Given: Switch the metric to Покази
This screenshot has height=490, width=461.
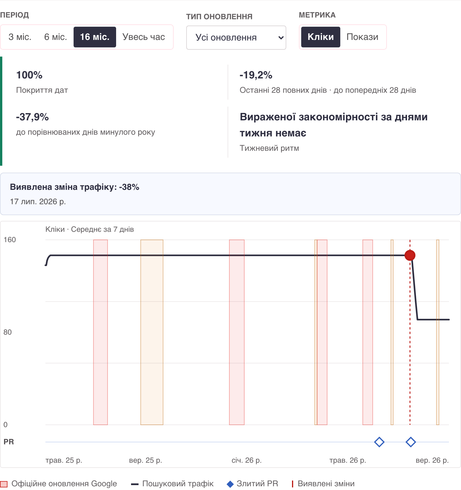Looking at the screenshot, I should click(x=362, y=37).
